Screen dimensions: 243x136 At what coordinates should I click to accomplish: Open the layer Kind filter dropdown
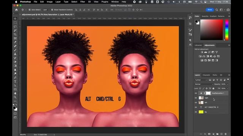pyautogui.click(x=201, y=80)
